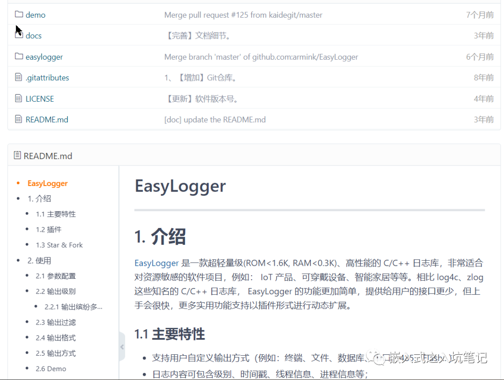Open commit '[doc] update the README.md'

pyautogui.click(x=215, y=119)
